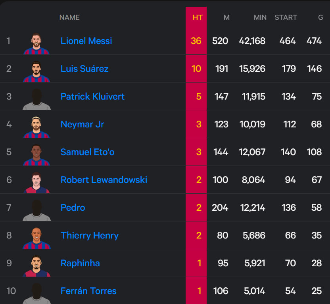Open the Luis Suárez name link
The image size is (330, 304).
point(84,69)
